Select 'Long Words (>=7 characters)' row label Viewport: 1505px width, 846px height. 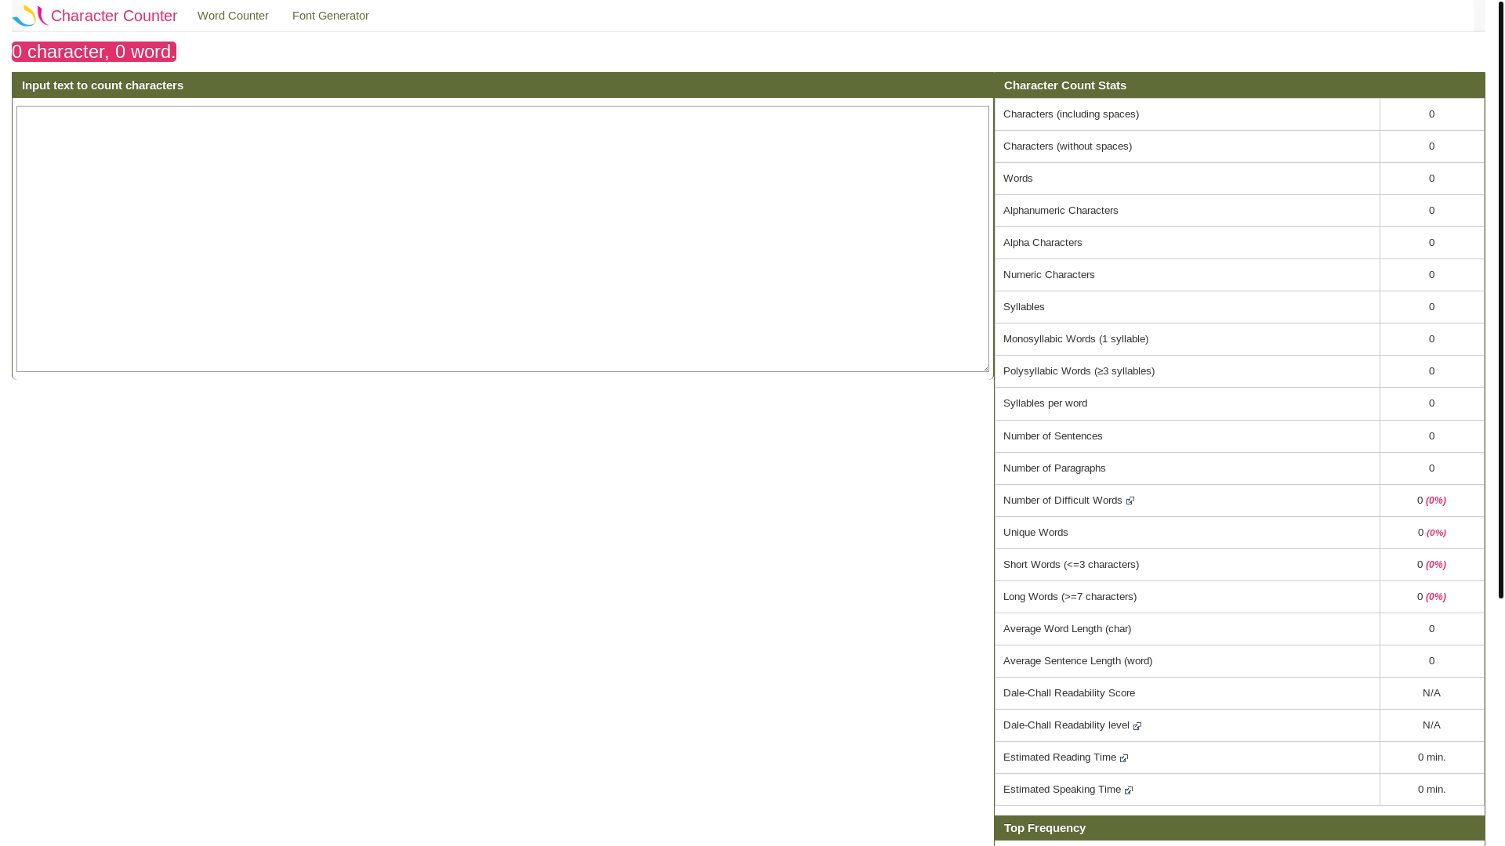[1070, 597]
